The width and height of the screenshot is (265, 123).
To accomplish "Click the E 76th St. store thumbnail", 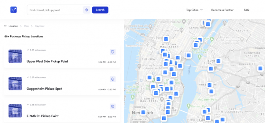I will [15, 111].
